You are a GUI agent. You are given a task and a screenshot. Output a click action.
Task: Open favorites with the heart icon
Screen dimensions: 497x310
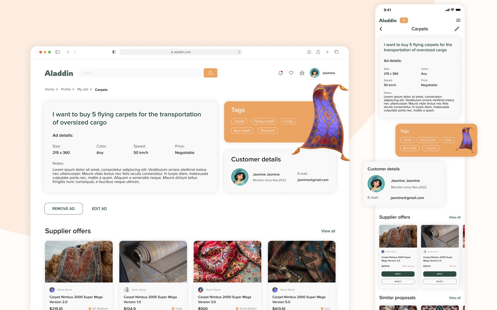(x=291, y=73)
